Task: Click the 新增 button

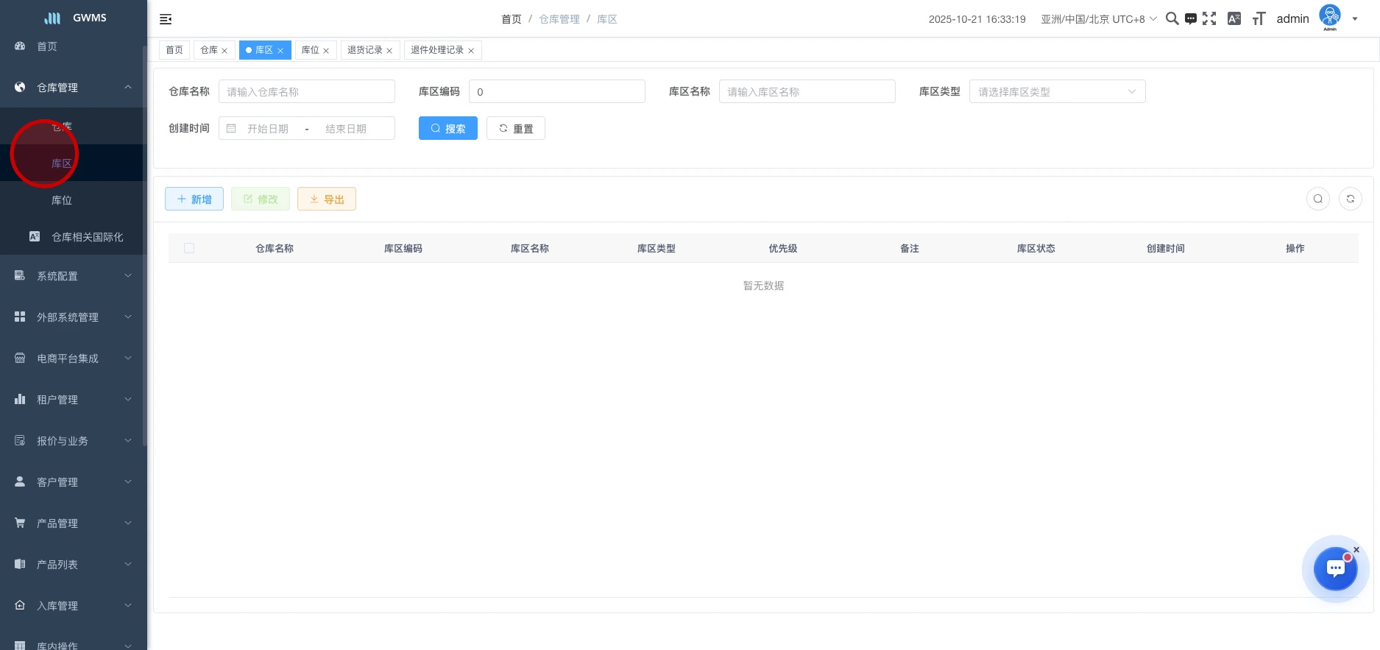Action: (x=194, y=199)
